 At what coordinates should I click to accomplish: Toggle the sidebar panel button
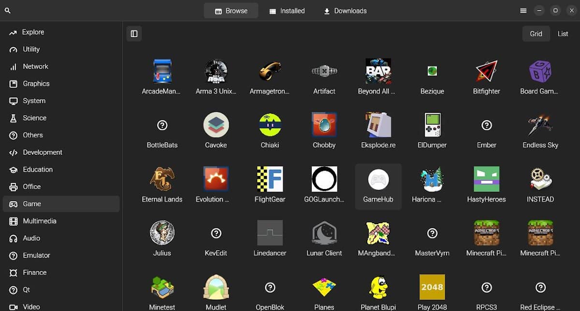point(134,34)
